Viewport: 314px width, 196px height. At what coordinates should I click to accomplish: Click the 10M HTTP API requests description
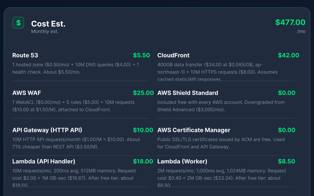tap(76, 143)
